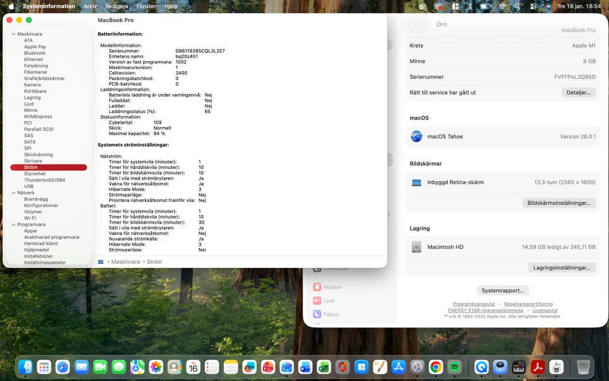Open Control Center in the menu bar
This screenshot has height=381, width=609.
coord(532,6)
